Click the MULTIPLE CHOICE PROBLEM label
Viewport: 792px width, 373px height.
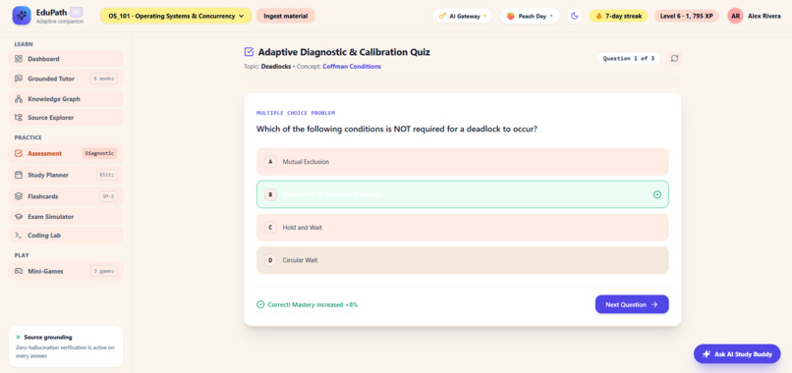point(296,113)
